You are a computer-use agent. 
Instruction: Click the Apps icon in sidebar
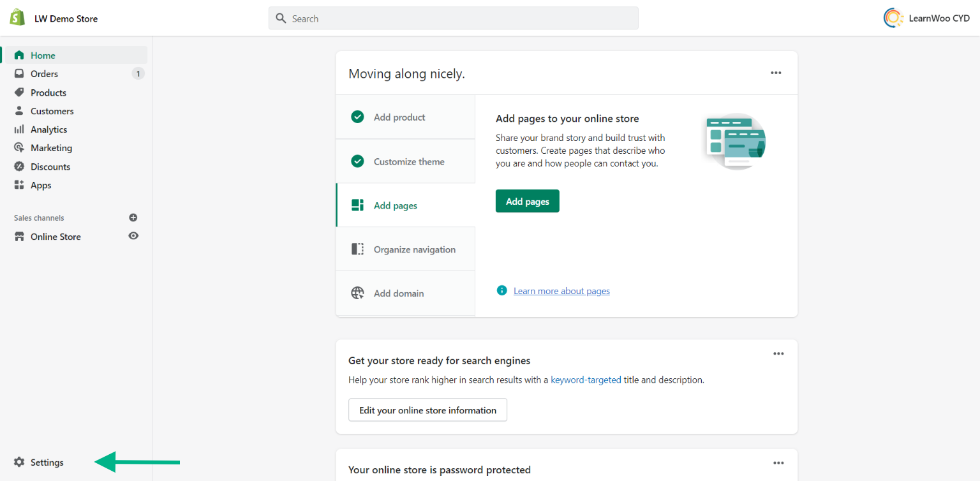click(19, 185)
